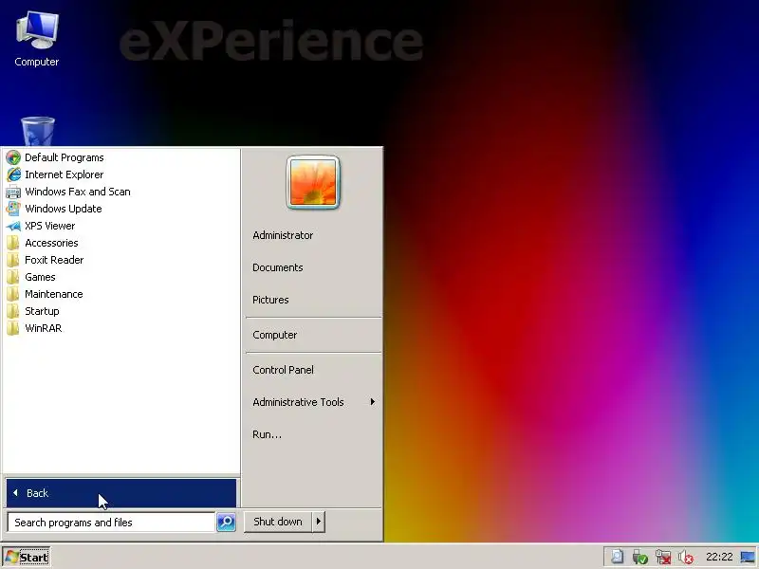Open the Administrative Tools menu item
The height and width of the screenshot is (569, 759).
click(x=313, y=402)
